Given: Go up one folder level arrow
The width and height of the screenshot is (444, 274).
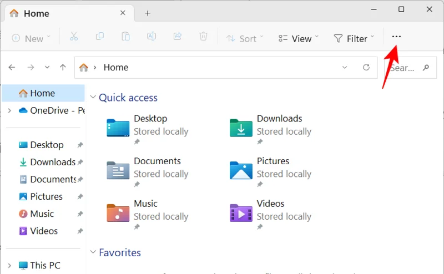Looking at the screenshot, I should [63, 67].
